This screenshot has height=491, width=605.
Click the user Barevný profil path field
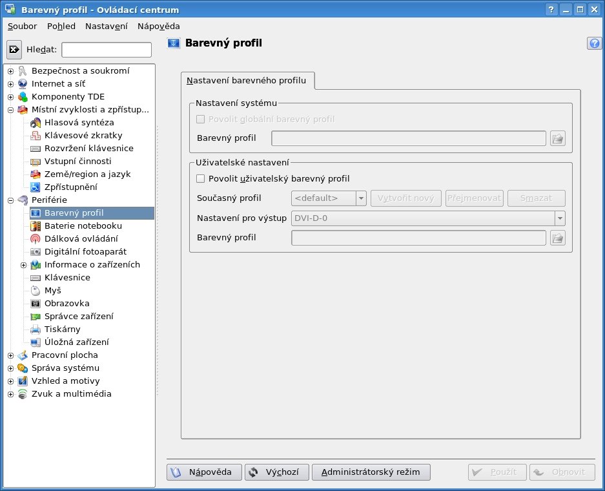click(x=418, y=238)
